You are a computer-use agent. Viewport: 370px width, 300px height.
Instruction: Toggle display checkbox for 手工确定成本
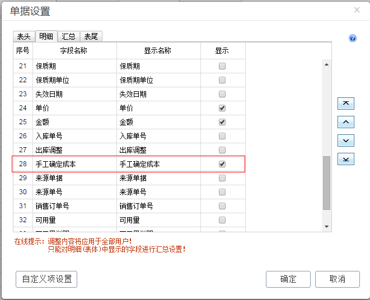(222, 164)
